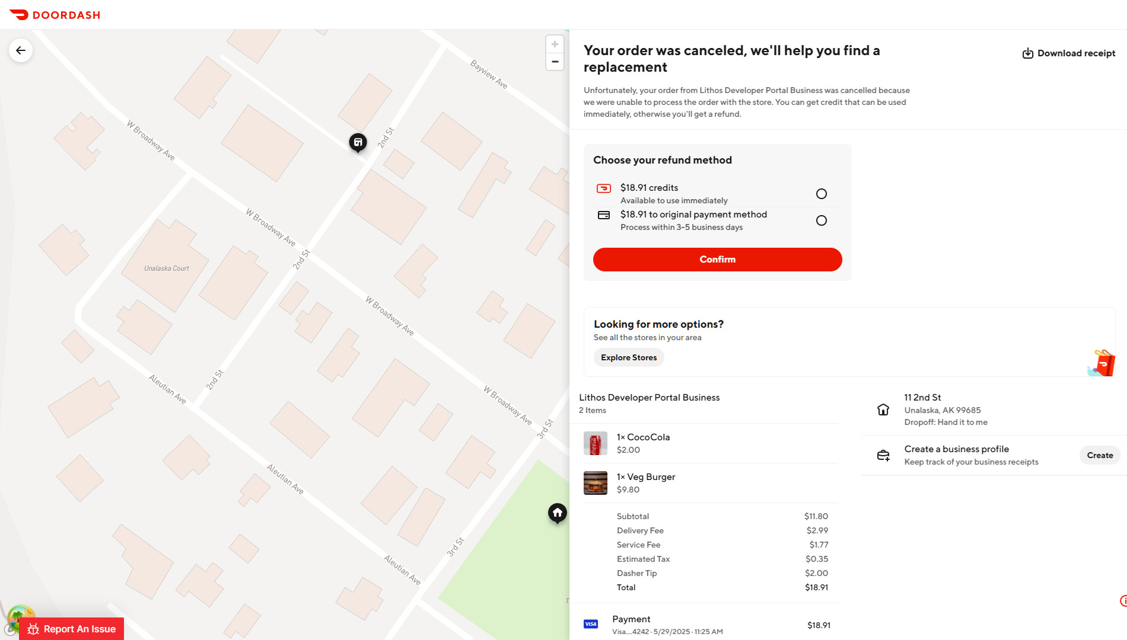Click the delivery address house icon

883,409
